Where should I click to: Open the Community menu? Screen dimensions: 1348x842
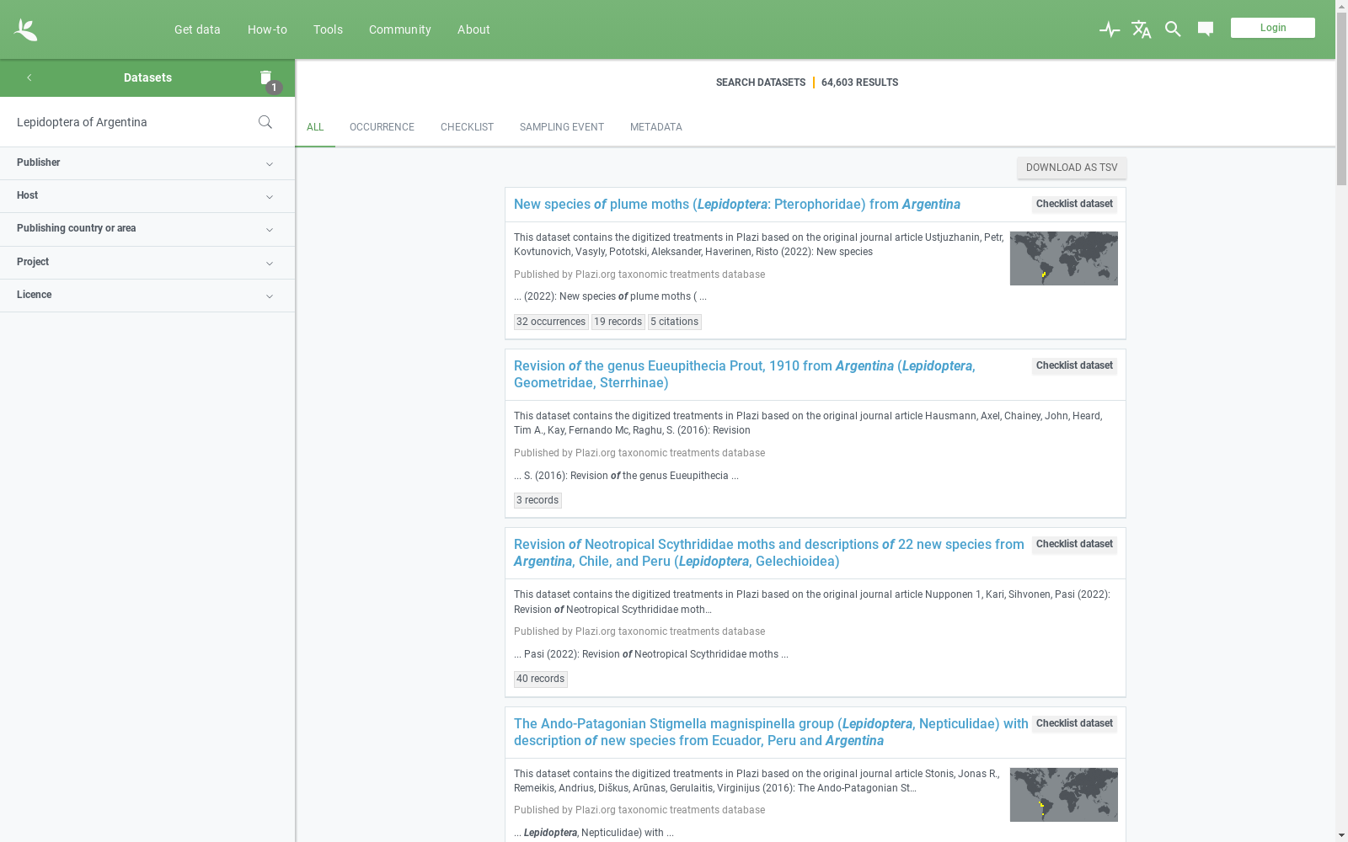point(399,29)
